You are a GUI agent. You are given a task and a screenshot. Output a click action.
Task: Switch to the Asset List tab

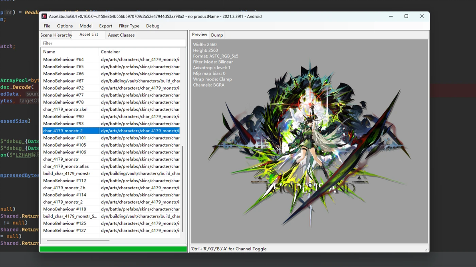(x=89, y=35)
